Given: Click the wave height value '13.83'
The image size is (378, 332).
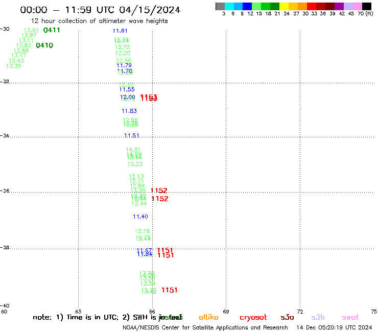Looking at the screenshot, I should click(x=23, y=45).
